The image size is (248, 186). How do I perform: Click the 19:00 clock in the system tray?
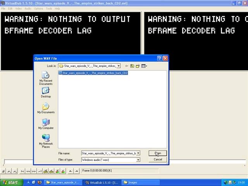(x=241, y=183)
